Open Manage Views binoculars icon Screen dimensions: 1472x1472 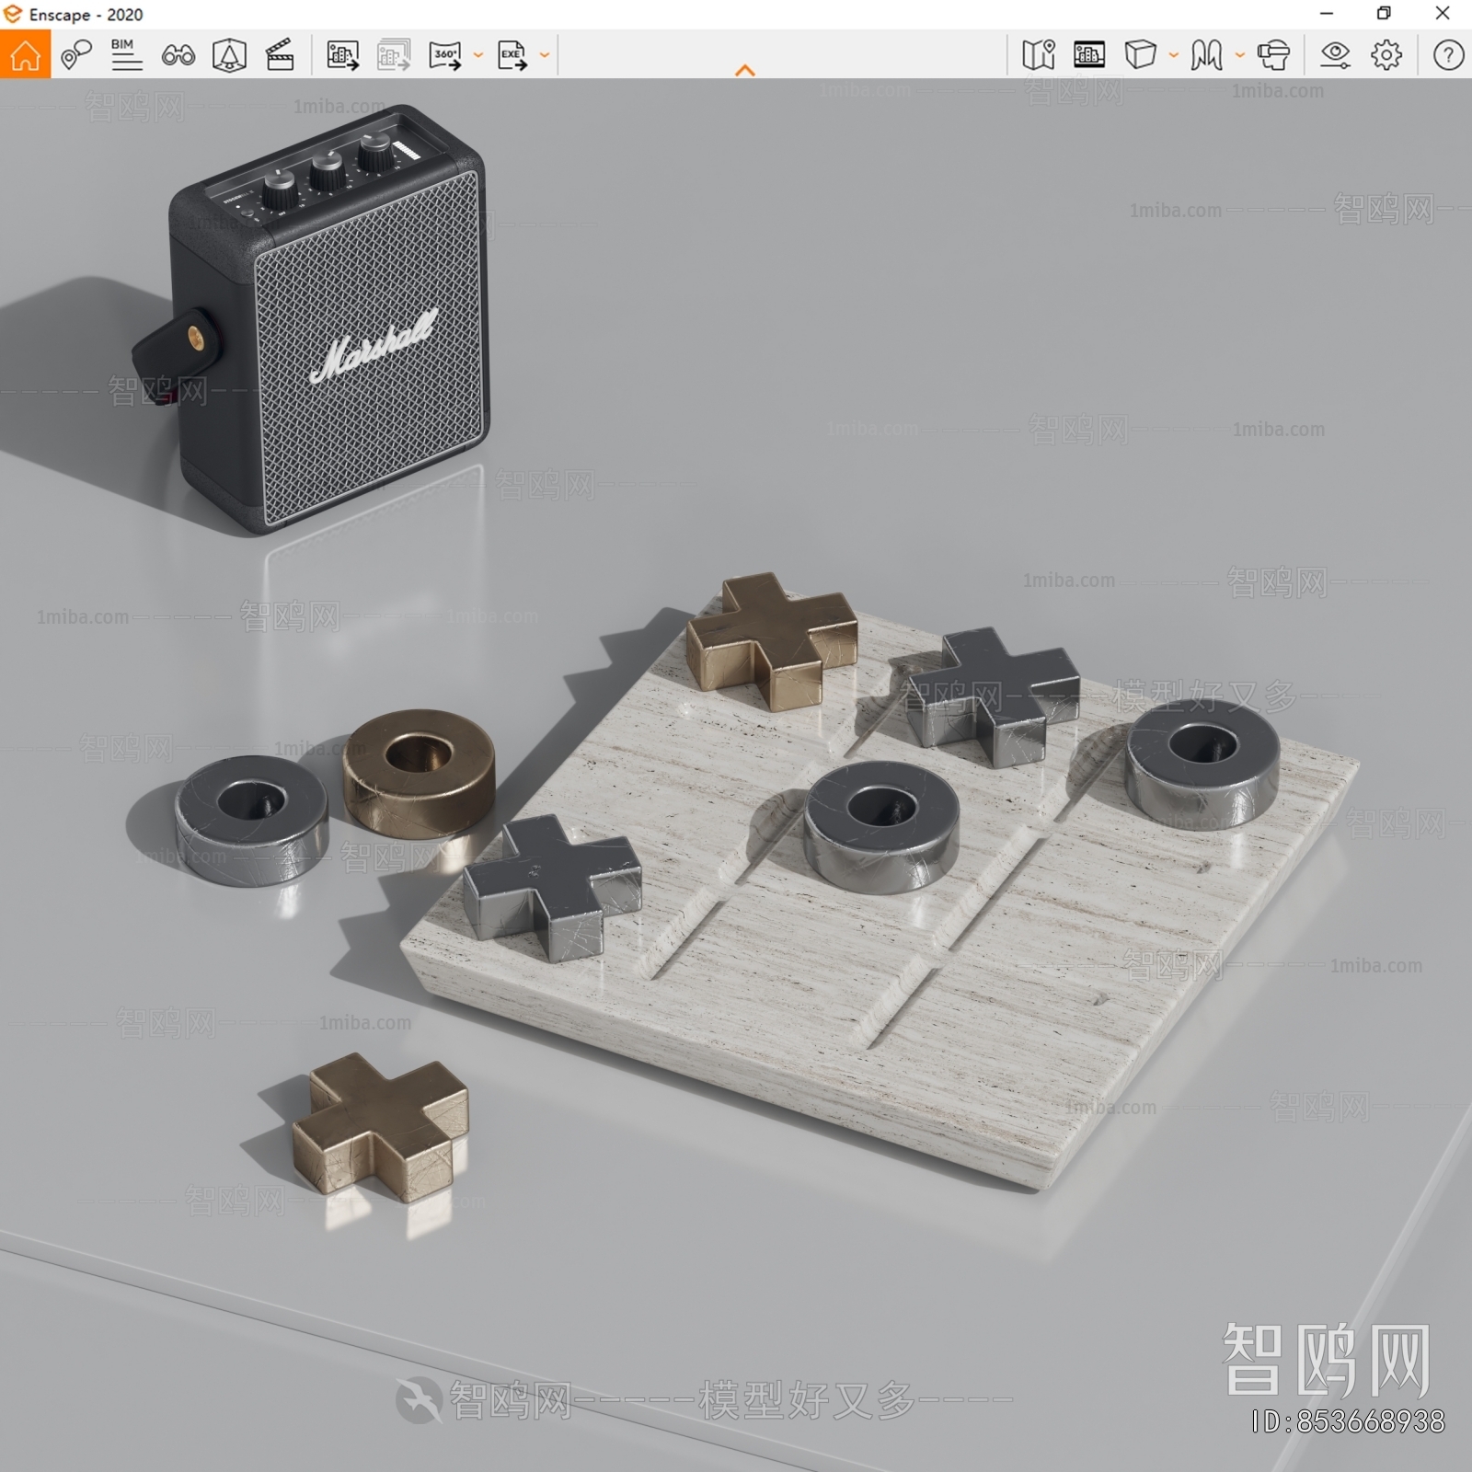178,56
